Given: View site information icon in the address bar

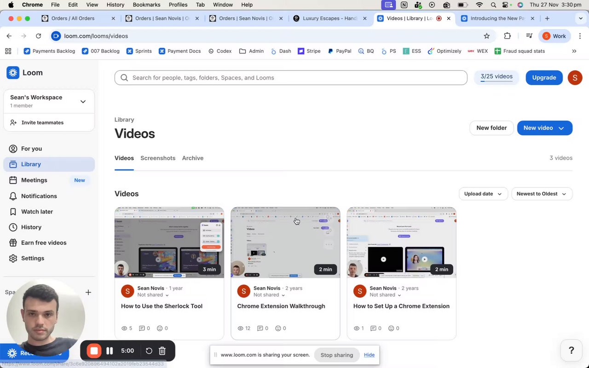Looking at the screenshot, I should click(x=56, y=36).
